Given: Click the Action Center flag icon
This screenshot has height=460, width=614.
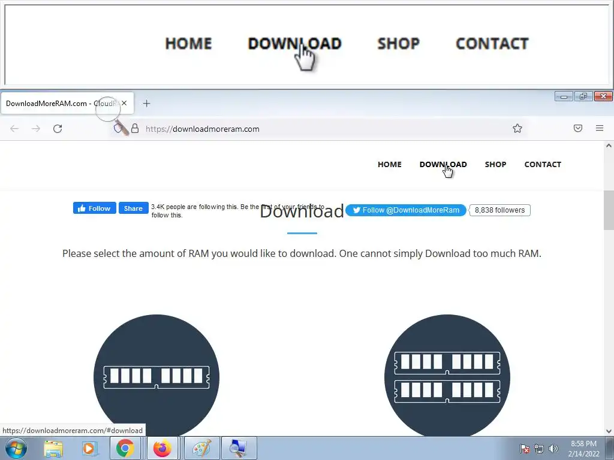Looking at the screenshot, I should click(525, 449).
